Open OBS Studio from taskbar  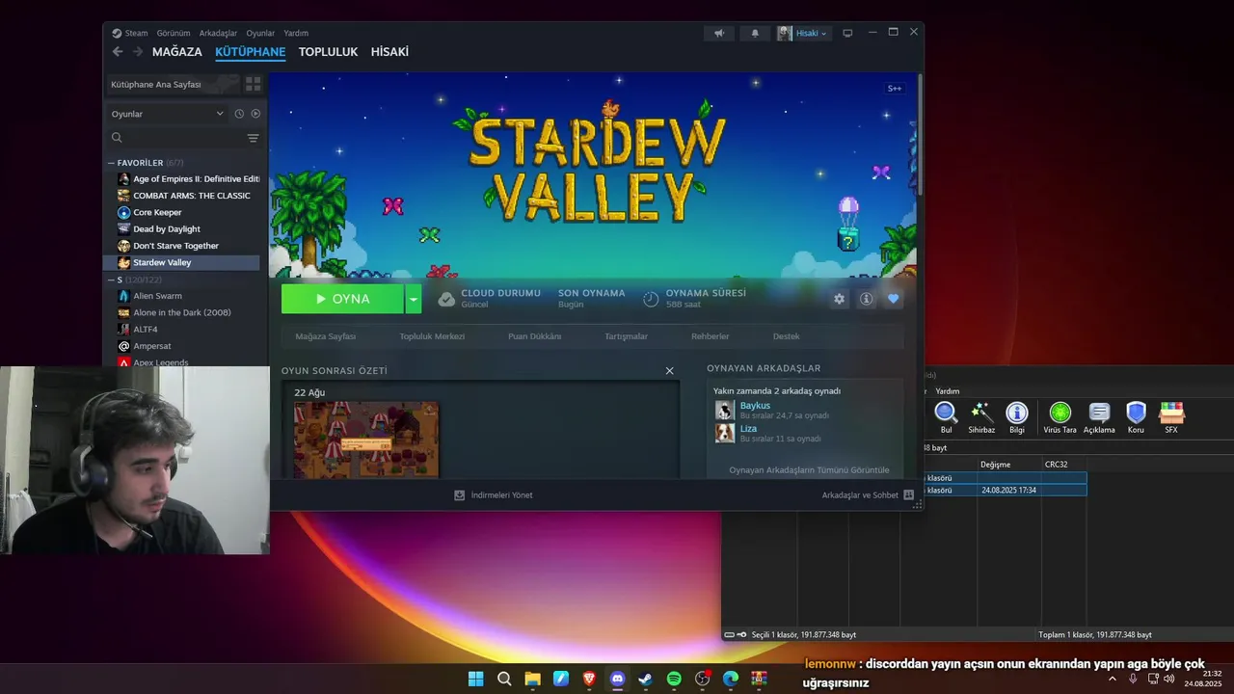point(703,679)
